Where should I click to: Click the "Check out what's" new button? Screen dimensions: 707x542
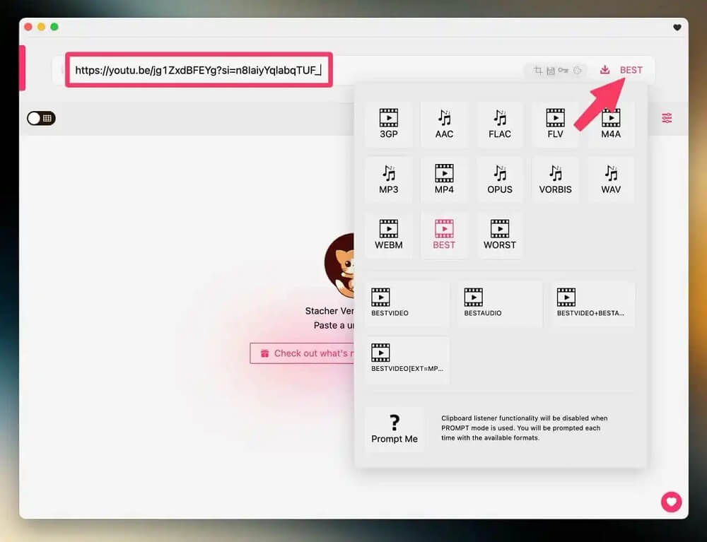302,353
